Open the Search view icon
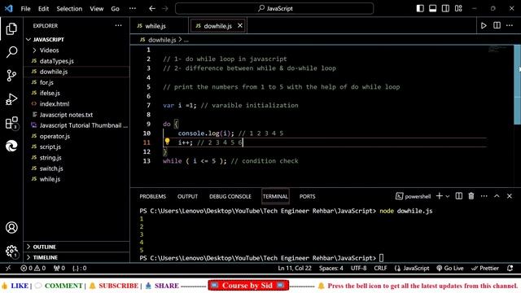Image resolution: width=521 pixels, height=293 pixels. click(11, 52)
